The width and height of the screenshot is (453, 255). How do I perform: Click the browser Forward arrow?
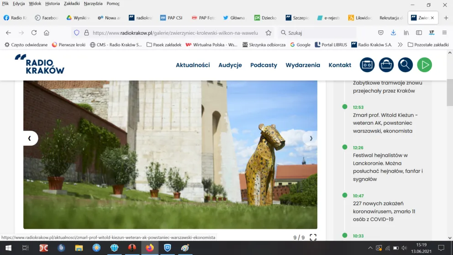click(x=21, y=32)
